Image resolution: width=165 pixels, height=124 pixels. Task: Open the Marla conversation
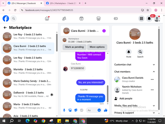[28, 106]
